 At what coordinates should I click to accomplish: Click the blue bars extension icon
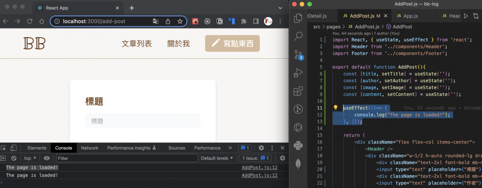point(232,21)
